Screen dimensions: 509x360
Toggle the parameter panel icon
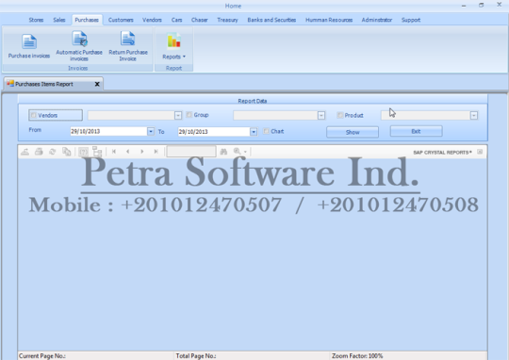tap(84, 152)
